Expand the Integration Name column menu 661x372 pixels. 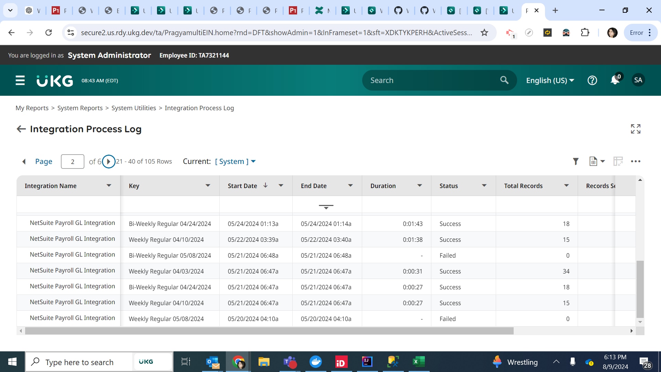pos(109,186)
